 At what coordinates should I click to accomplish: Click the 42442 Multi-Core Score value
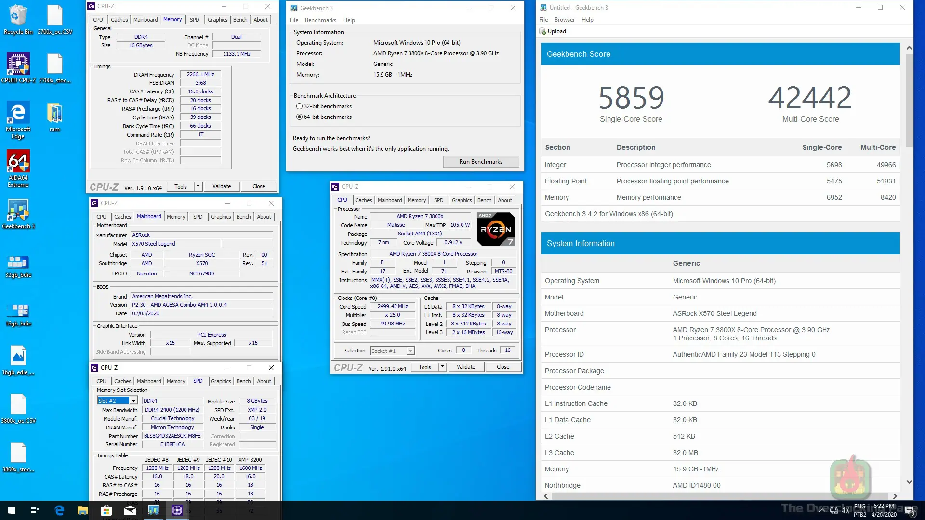pos(810,98)
